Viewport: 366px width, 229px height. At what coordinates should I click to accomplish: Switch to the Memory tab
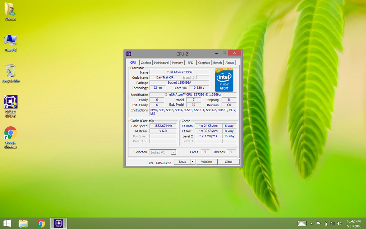coord(177,63)
